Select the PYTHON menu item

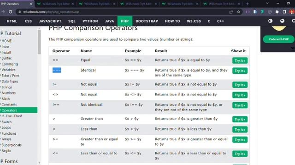(x=90, y=21)
